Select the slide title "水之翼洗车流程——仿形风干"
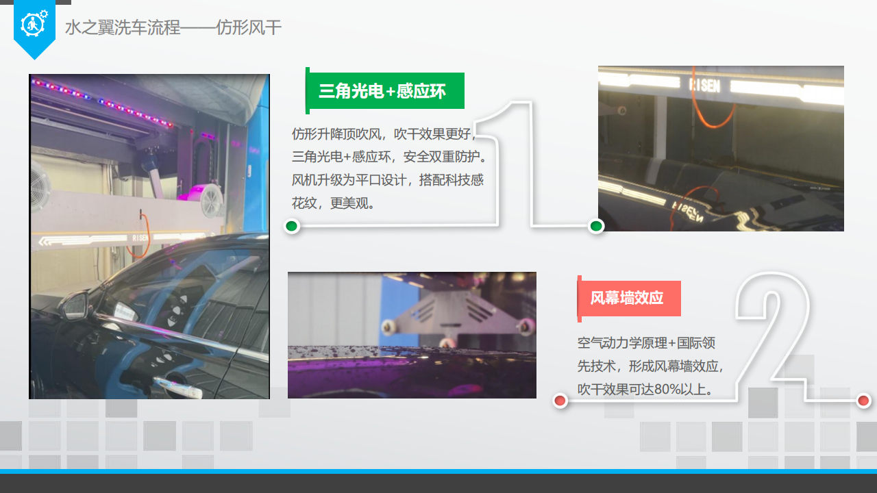 coord(173,27)
